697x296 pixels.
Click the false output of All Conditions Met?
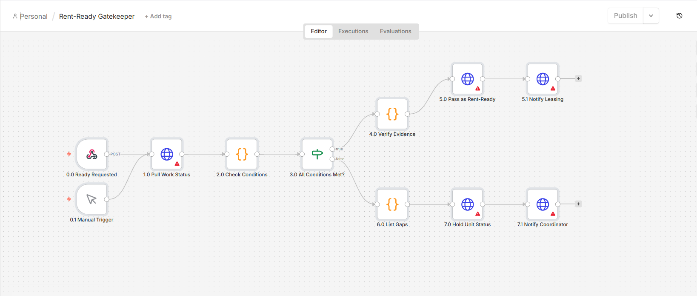coord(332,159)
